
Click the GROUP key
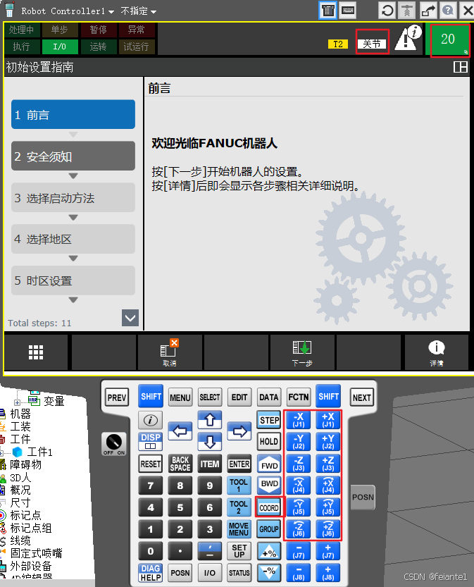(x=269, y=529)
